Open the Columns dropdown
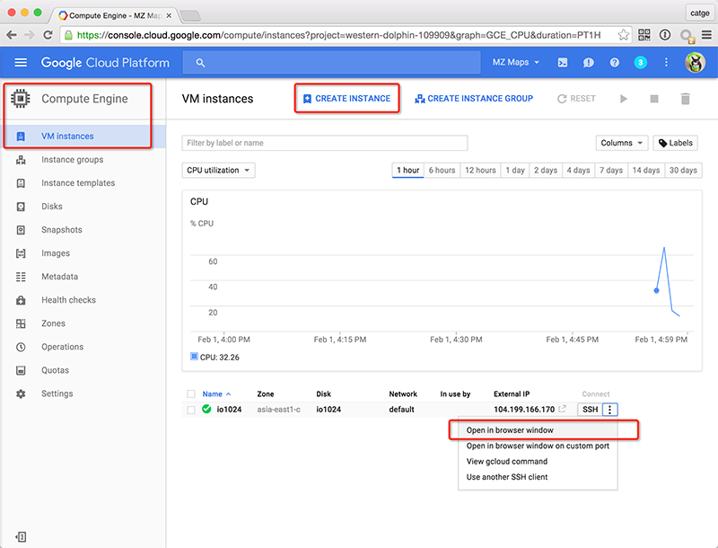 pos(621,143)
